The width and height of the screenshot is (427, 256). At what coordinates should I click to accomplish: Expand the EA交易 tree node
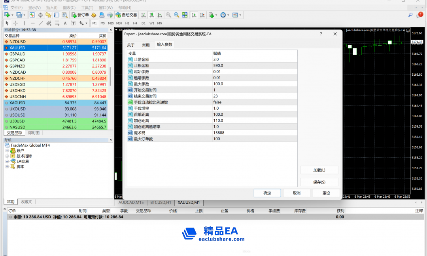[7, 161]
